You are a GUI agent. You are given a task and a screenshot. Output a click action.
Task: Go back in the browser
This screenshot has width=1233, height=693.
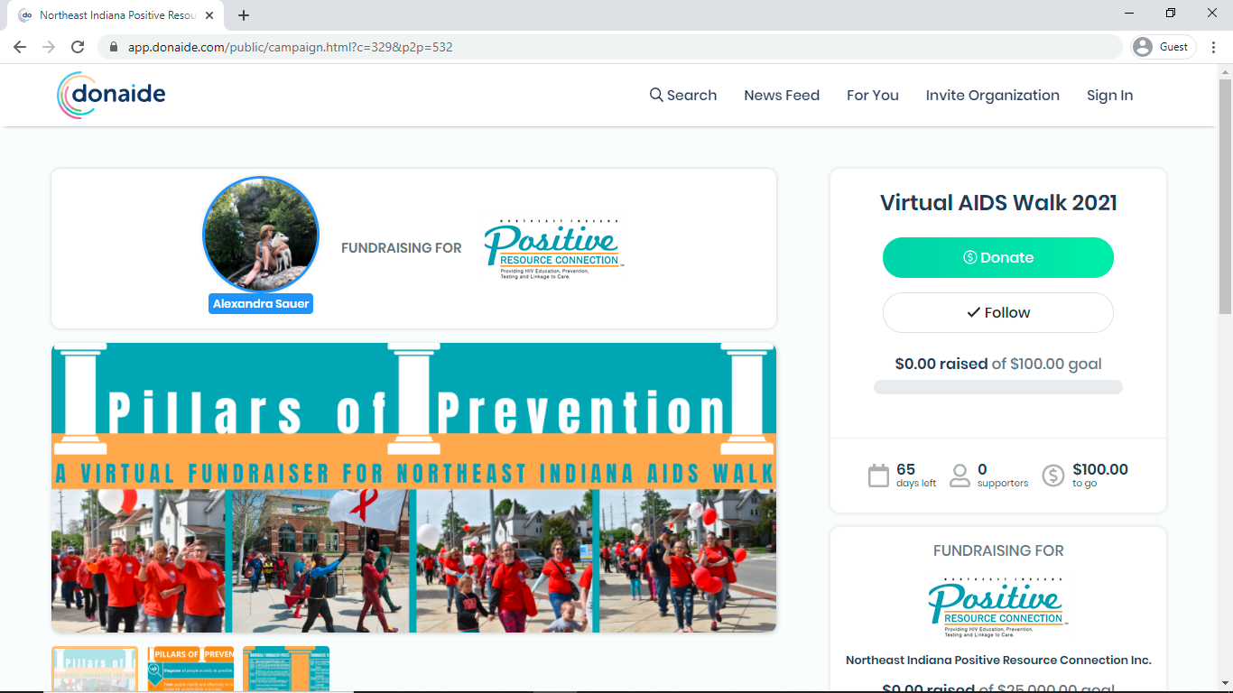pos(20,47)
